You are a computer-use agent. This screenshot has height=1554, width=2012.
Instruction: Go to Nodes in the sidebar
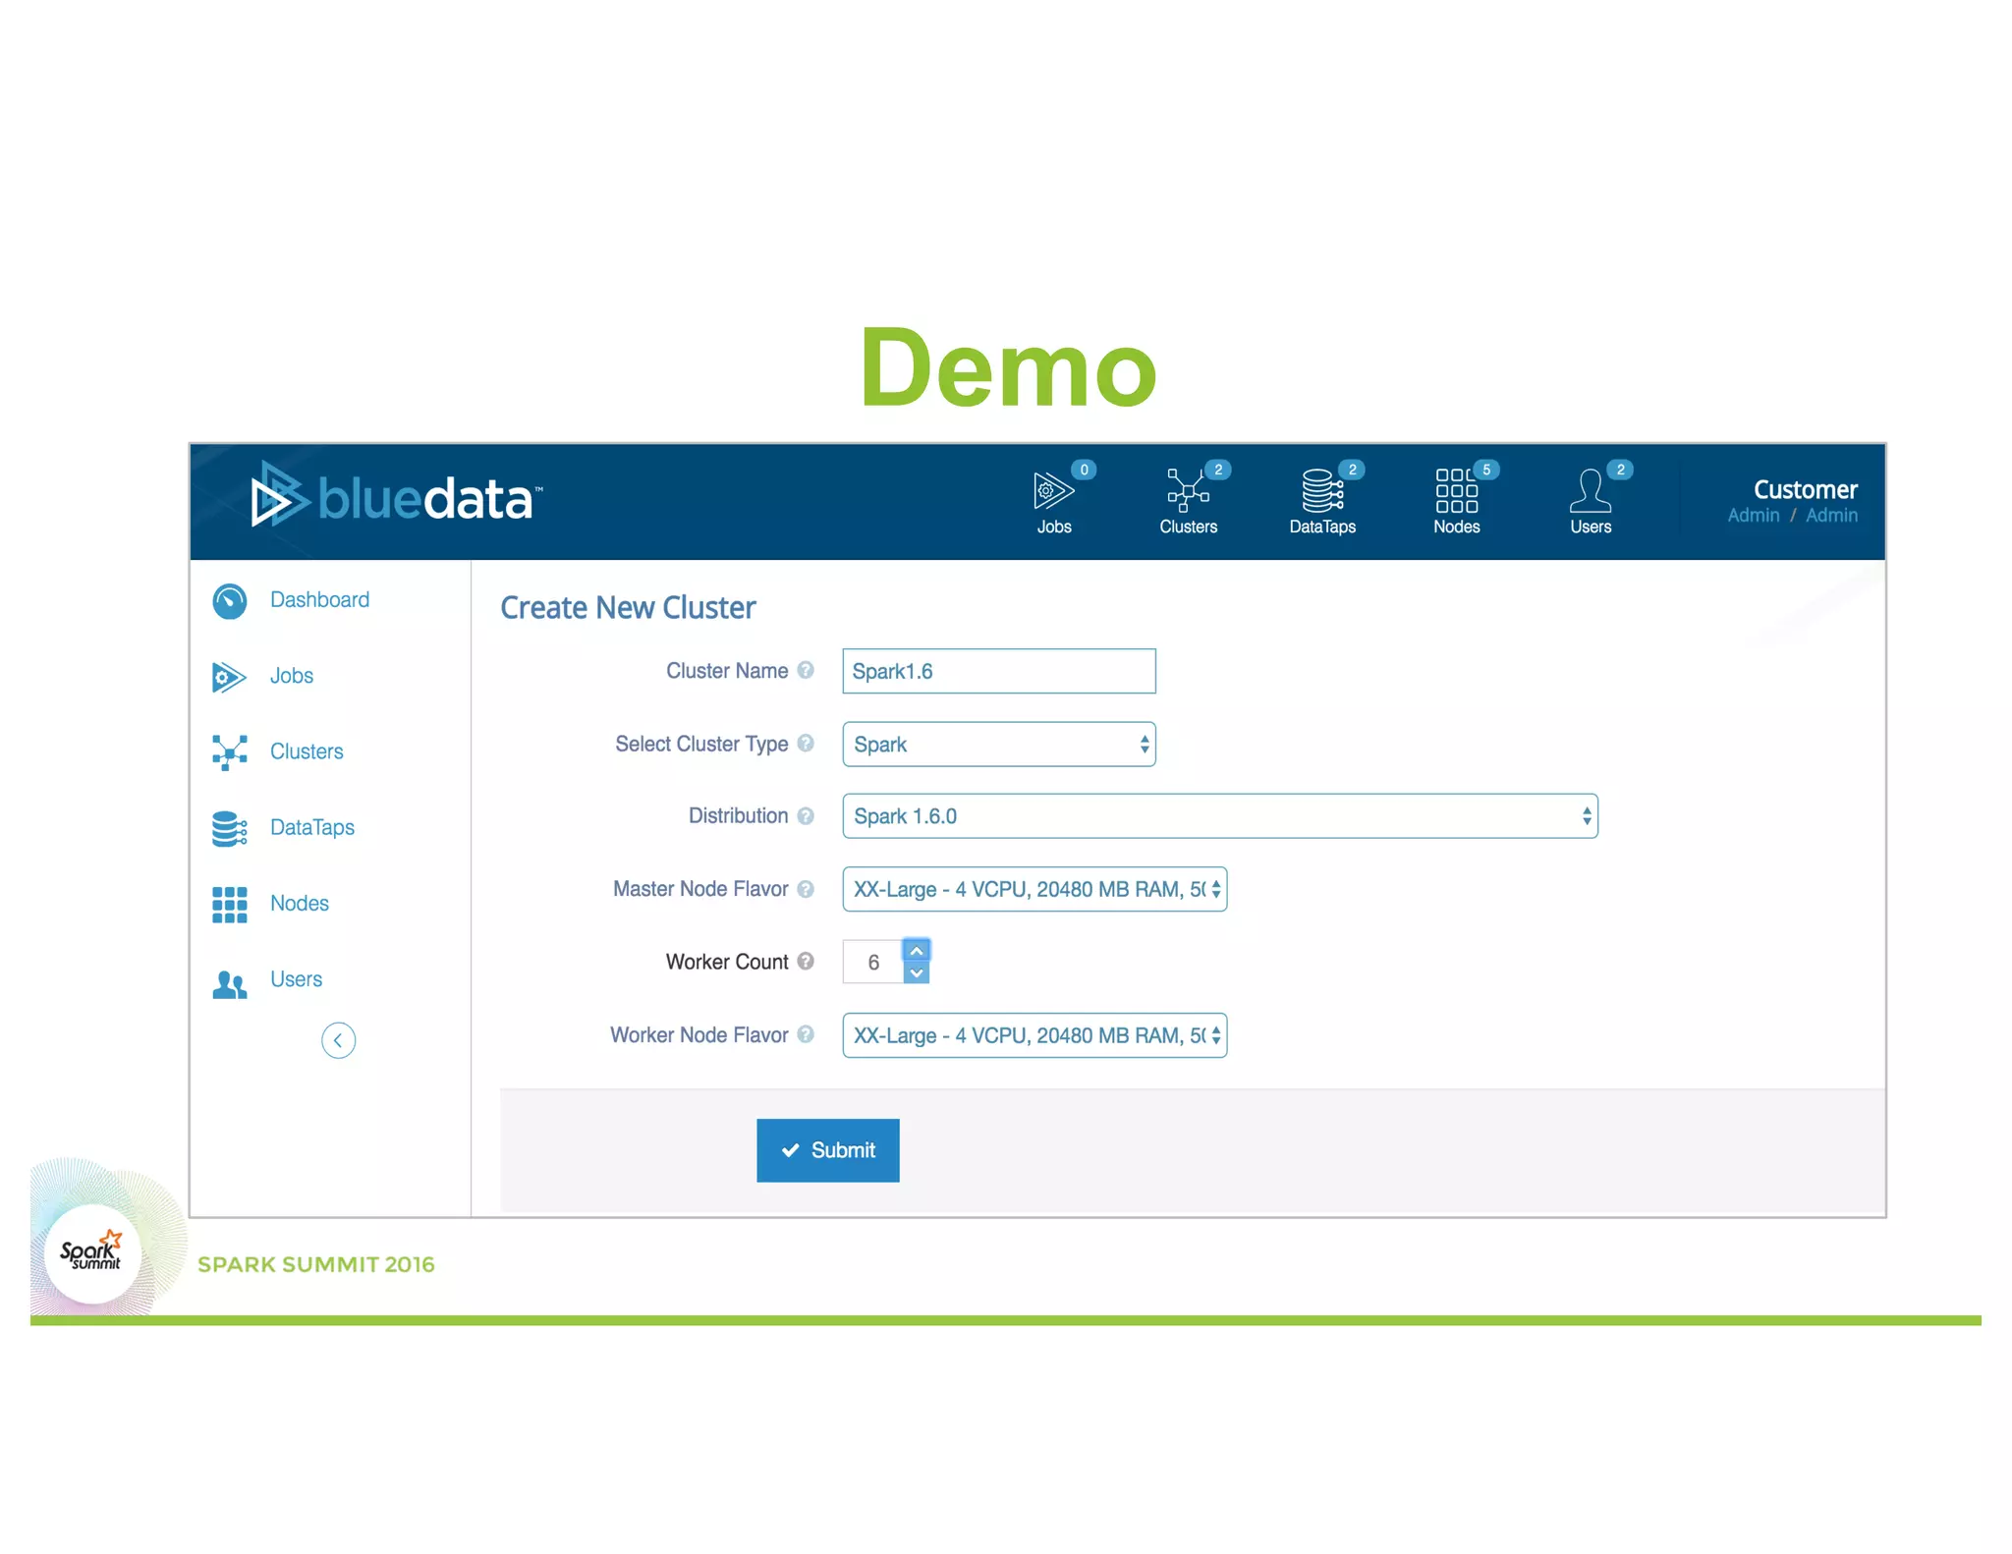300,903
